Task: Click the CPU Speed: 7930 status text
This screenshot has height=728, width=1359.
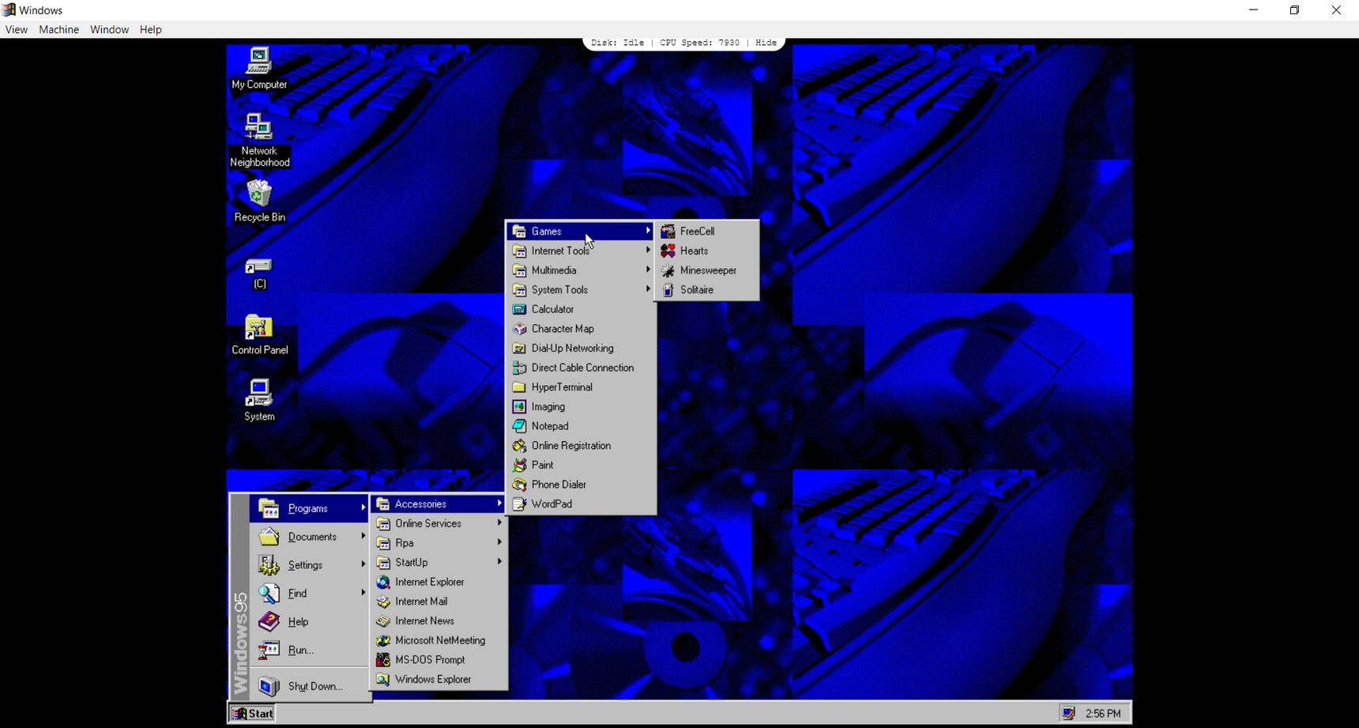Action: 699,43
